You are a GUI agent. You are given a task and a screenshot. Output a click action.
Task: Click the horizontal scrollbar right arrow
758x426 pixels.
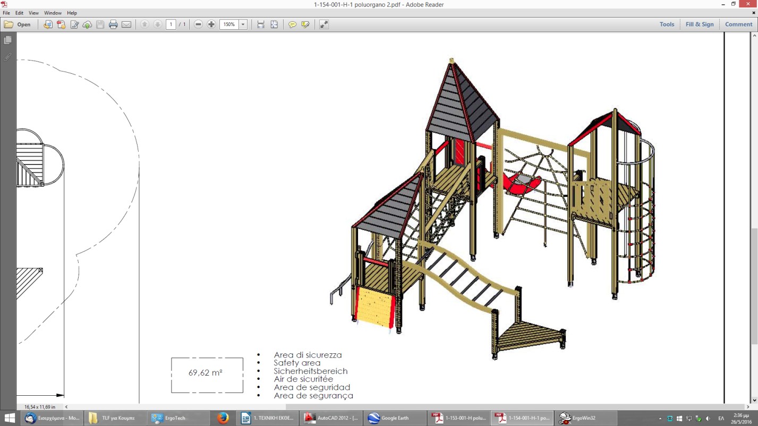747,407
